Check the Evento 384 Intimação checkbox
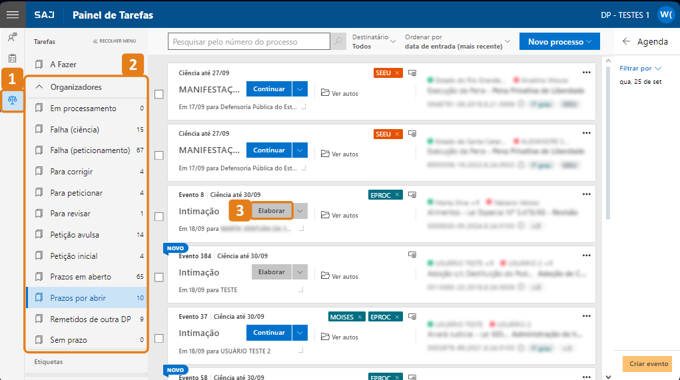Viewport: 680px width, 380px height. 159,277
